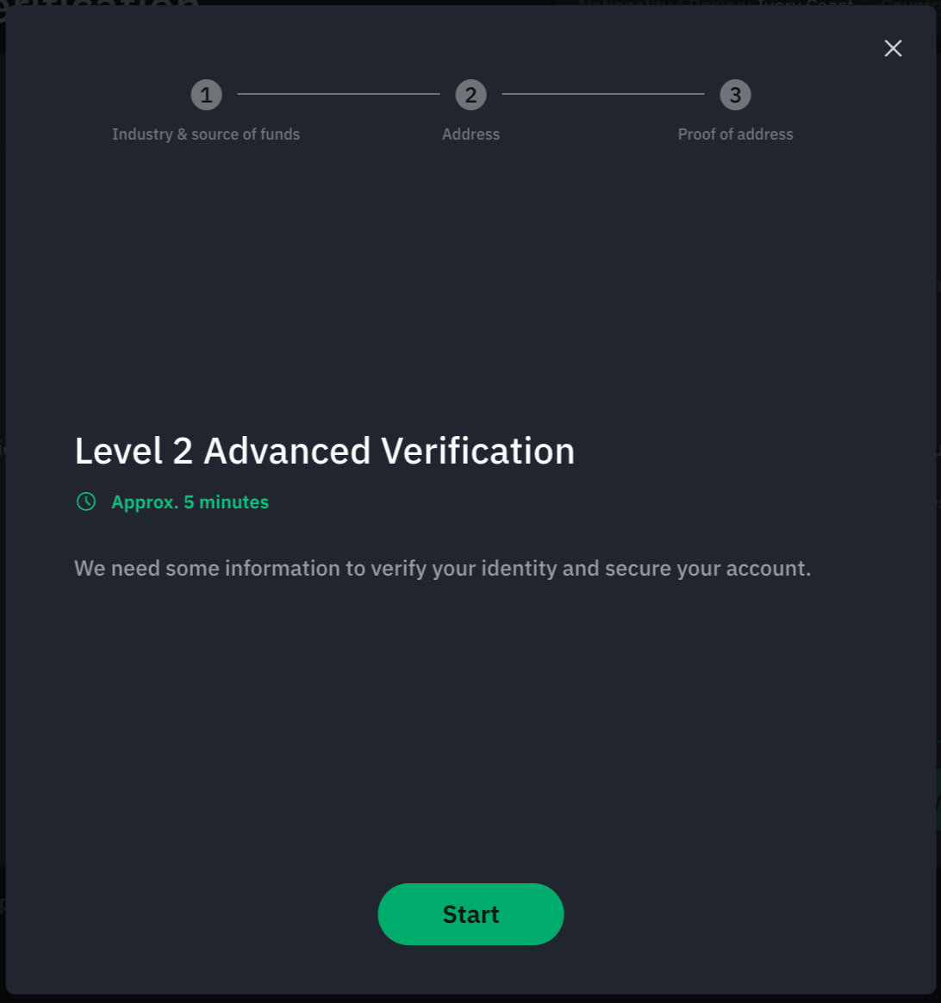Screen dimensions: 941x1003
Task: Select the 'Address' step label
Action: tap(470, 134)
